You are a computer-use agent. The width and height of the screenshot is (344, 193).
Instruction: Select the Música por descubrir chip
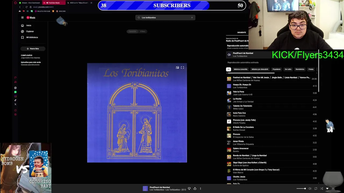260,69
